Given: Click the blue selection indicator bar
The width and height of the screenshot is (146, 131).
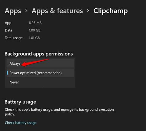Looking at the screenshot, I should (7, 73).
